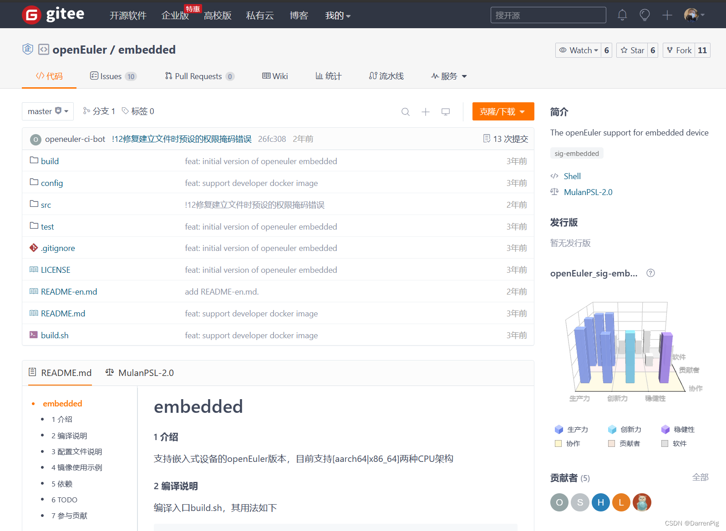The height and width of the screenshot is (531, 726).
Task: Click contributor avatar S
Action: (x=580, y=502)
